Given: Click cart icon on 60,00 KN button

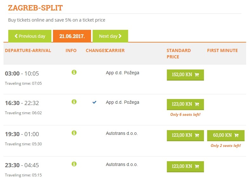Looking at the screenshot, I should 236,135.
